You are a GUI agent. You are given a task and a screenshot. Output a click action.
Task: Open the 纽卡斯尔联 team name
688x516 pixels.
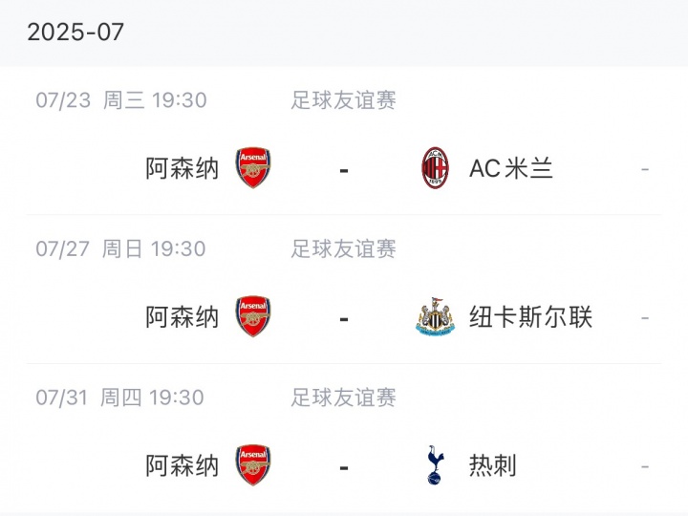[x=530, y=317]
